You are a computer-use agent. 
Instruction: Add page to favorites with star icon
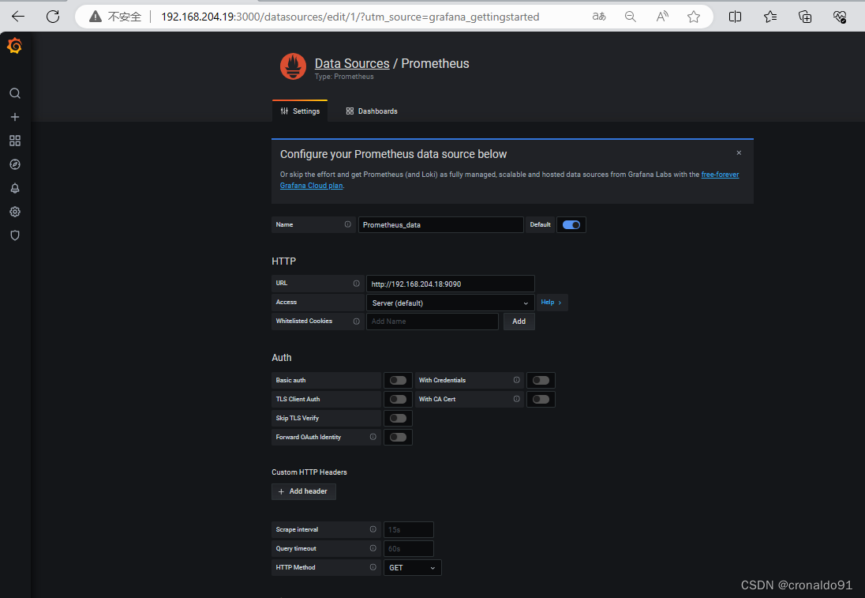(694, 17)
